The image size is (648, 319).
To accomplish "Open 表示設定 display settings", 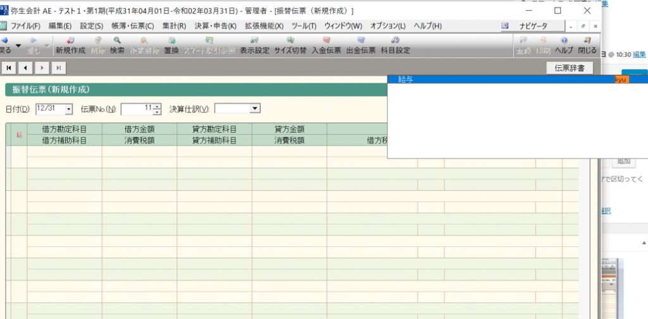I will (254, 45).
